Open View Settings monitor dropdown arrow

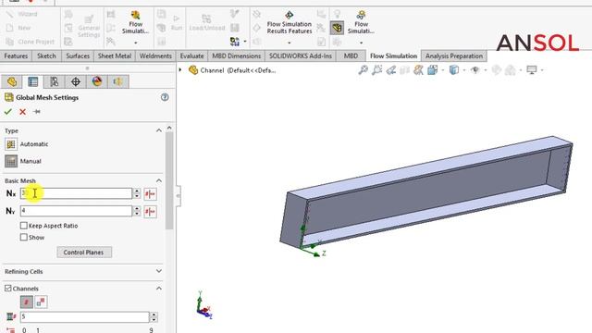[542, 70]
